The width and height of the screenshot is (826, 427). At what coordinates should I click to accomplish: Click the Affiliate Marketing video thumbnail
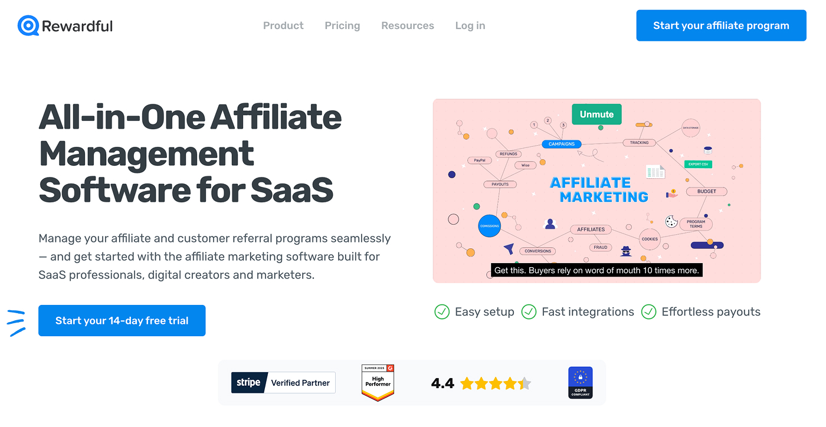pyautogui.click(x=596, y=190)
